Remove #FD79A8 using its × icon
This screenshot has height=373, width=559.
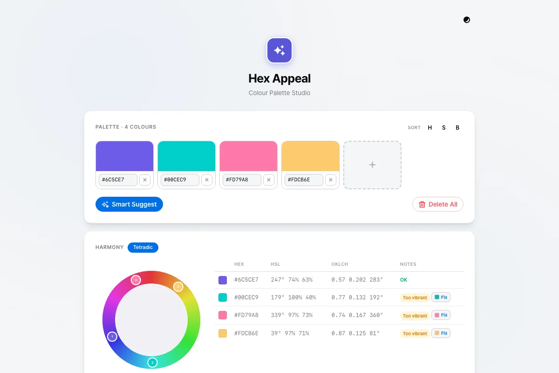(x=269, y=180)
